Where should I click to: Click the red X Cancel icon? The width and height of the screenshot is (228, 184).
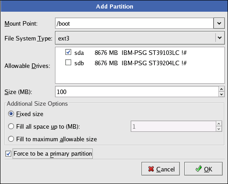[151, 169]
